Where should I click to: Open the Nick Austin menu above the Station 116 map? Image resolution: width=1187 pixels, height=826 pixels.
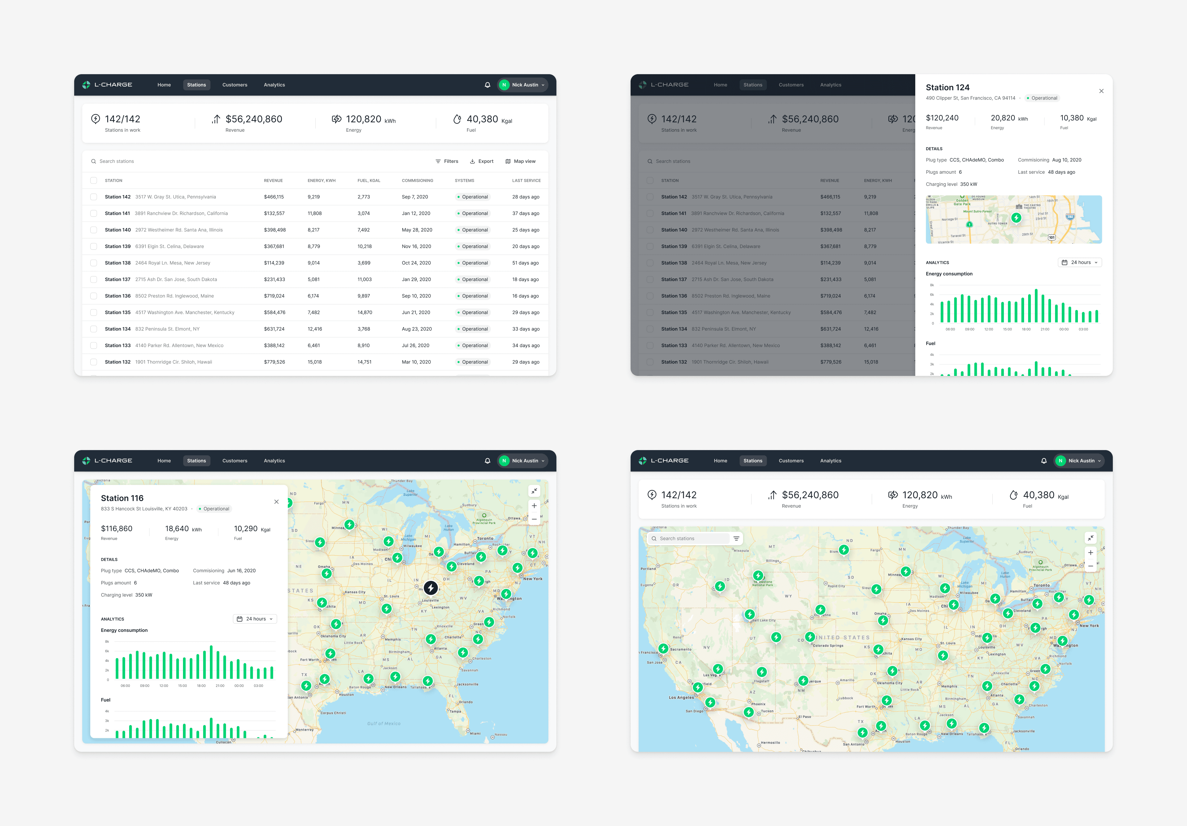[523, 461]
